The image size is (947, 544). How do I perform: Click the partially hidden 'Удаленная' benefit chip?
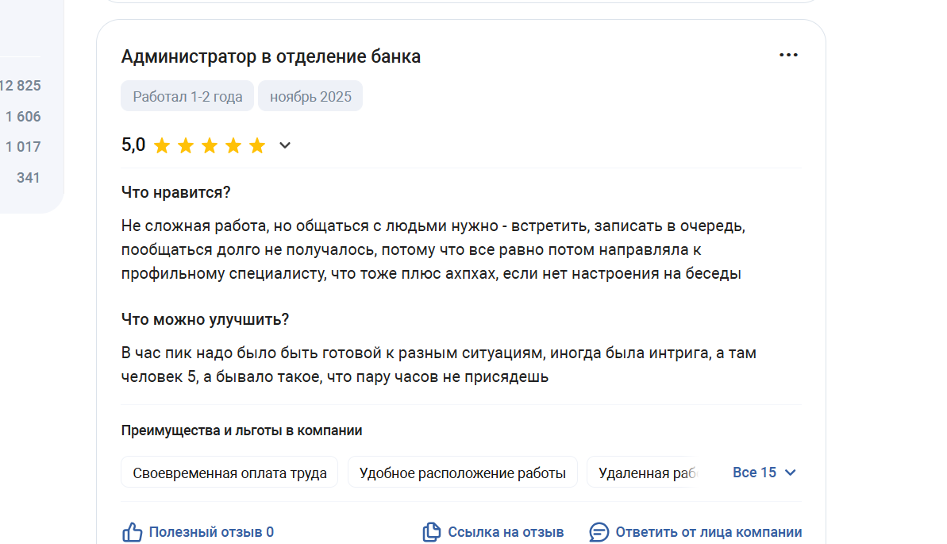pos(643,473)
